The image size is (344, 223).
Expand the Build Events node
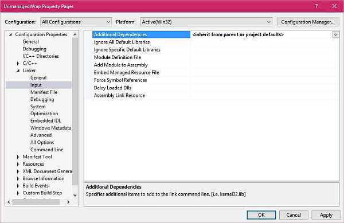18,186
